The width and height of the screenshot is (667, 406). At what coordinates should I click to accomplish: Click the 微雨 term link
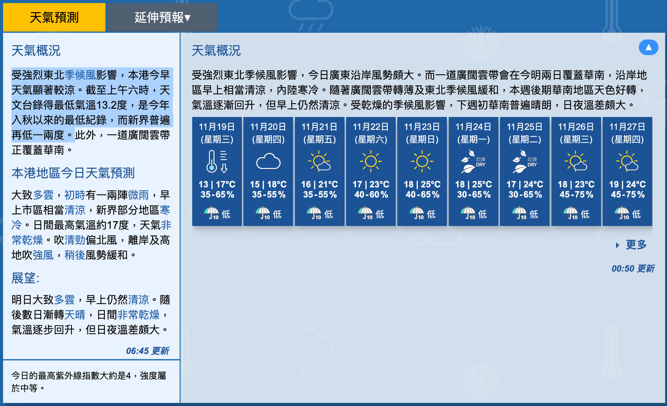click(x=138, y=195)
